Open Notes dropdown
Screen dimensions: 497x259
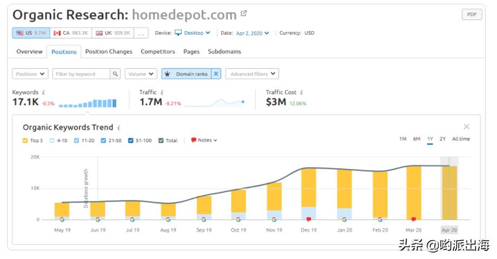click(204, 140)
